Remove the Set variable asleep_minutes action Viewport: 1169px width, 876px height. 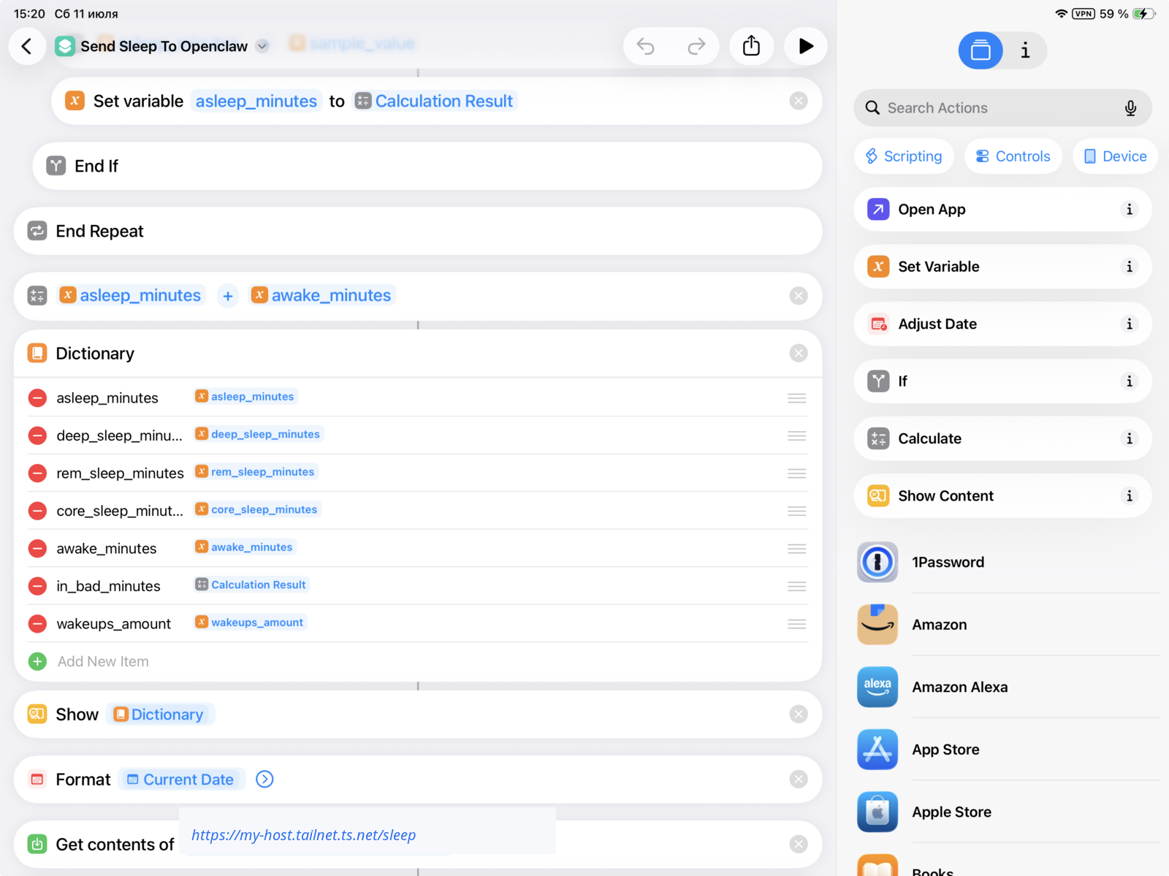[x=799, y=101]
